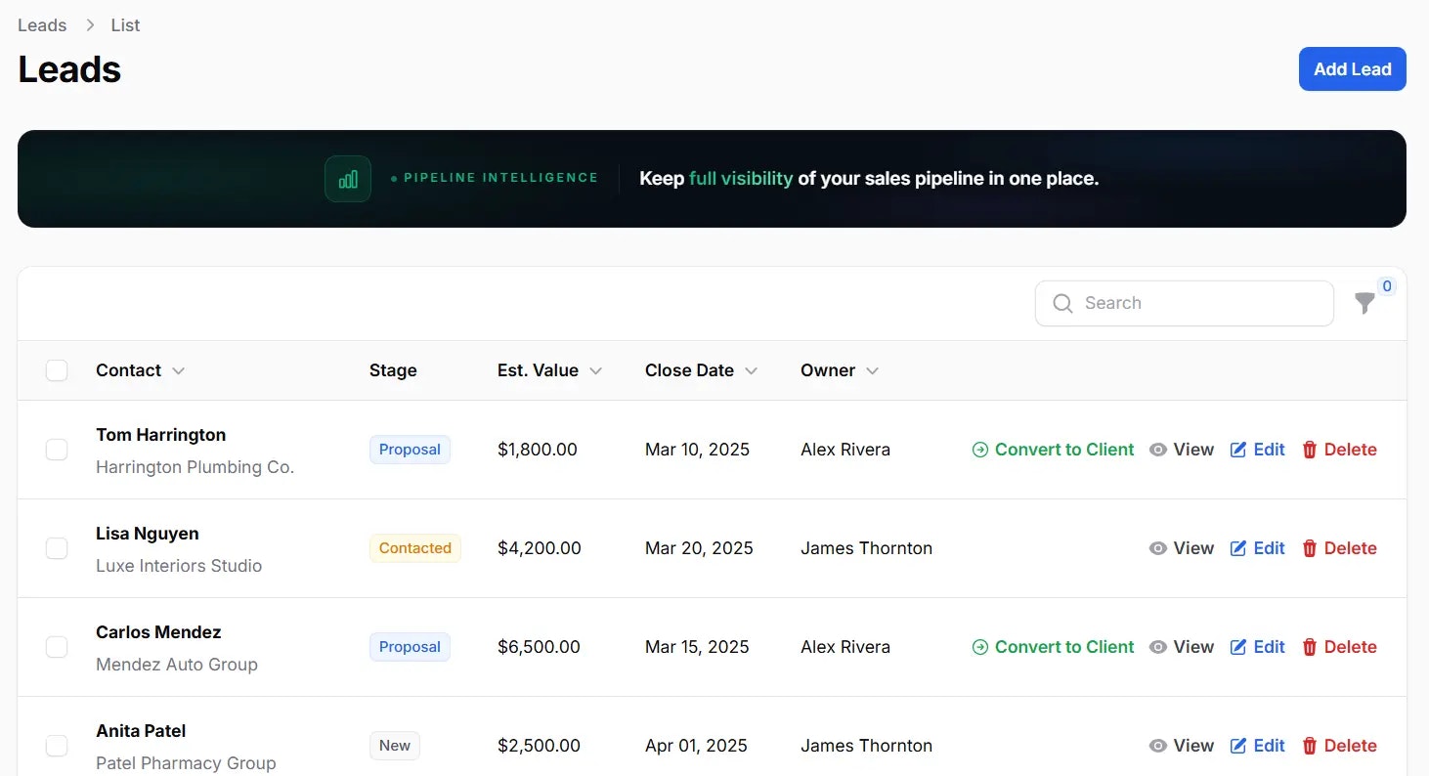Click the edit pencil for Lisa Nguyen
Viewport: 1429px width, 776px height.
coord(1236,548)
